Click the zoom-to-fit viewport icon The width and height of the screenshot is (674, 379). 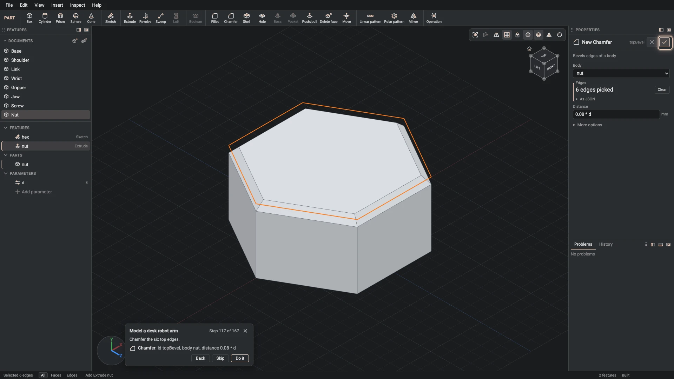475,35
